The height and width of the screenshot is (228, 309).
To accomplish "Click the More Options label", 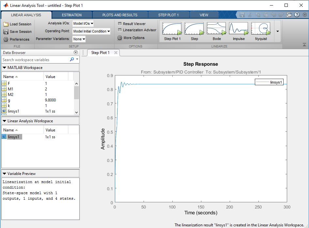I will tap(134, 38).
